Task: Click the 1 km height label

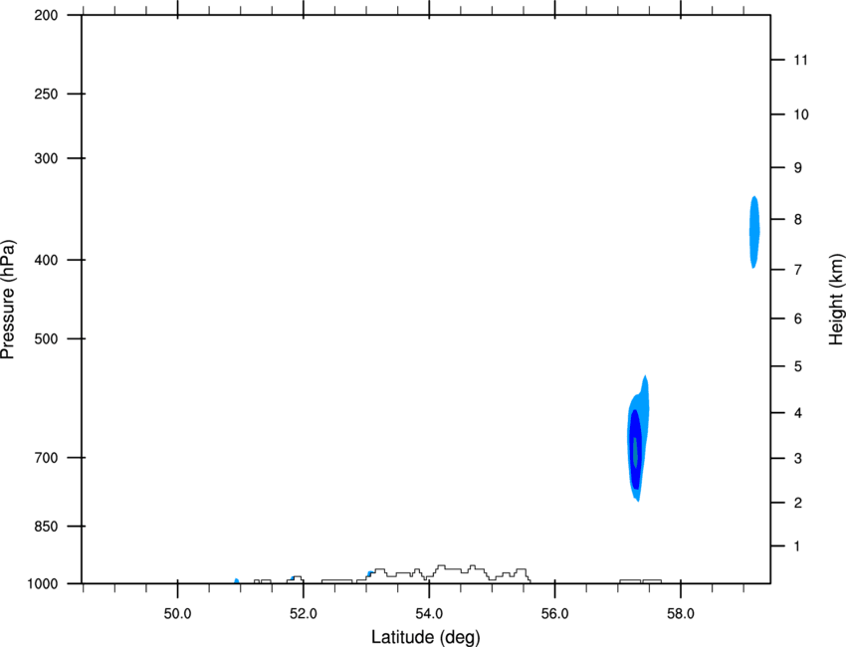Action: [x=797, y=546]
